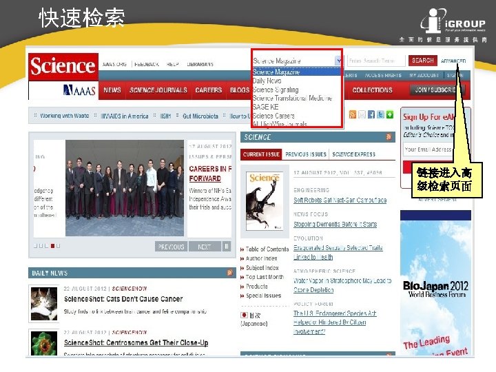Click the email envelope share icon
The width and height of the screenshot is (496, 372).
coord(362,114)
